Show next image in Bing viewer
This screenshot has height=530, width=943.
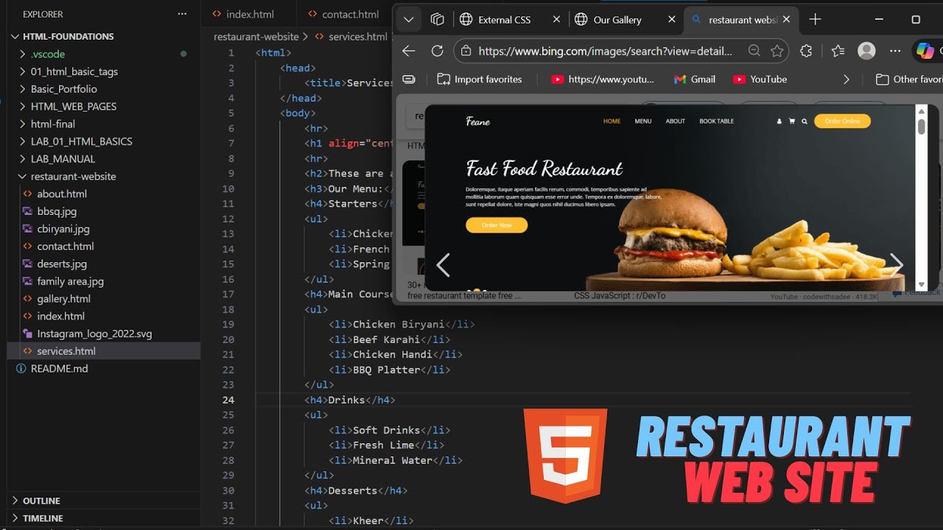click(x=896, y=265)
